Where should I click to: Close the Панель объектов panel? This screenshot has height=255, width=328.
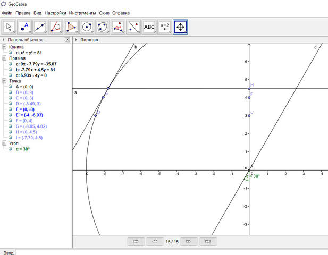pyautogui.click(x=67, y=39)
